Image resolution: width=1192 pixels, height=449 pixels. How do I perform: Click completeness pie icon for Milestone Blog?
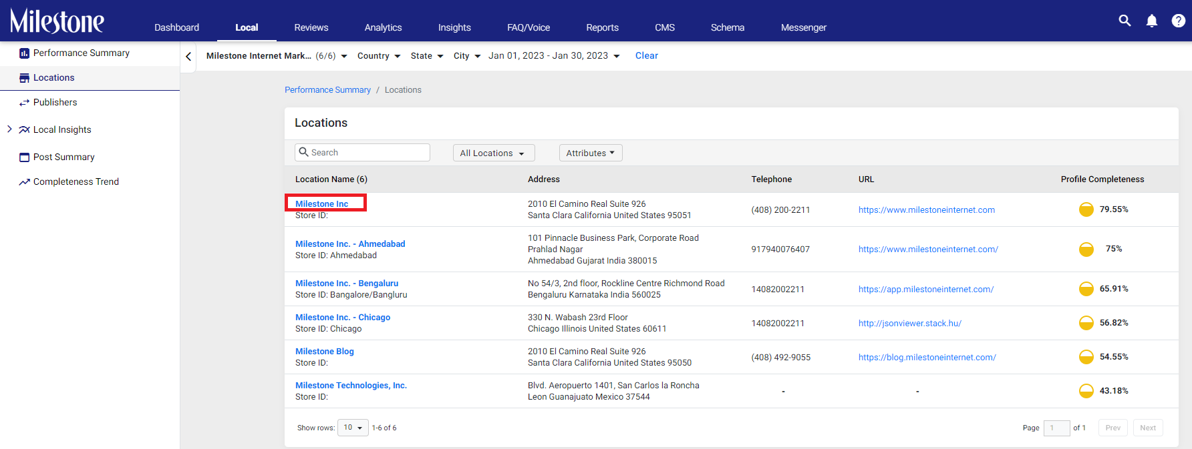(x=1086, y=357)
